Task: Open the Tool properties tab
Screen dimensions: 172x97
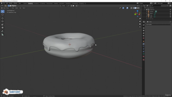Action: (144, 25)
